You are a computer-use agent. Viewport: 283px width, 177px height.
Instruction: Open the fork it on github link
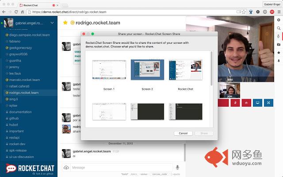coord(43,174)
